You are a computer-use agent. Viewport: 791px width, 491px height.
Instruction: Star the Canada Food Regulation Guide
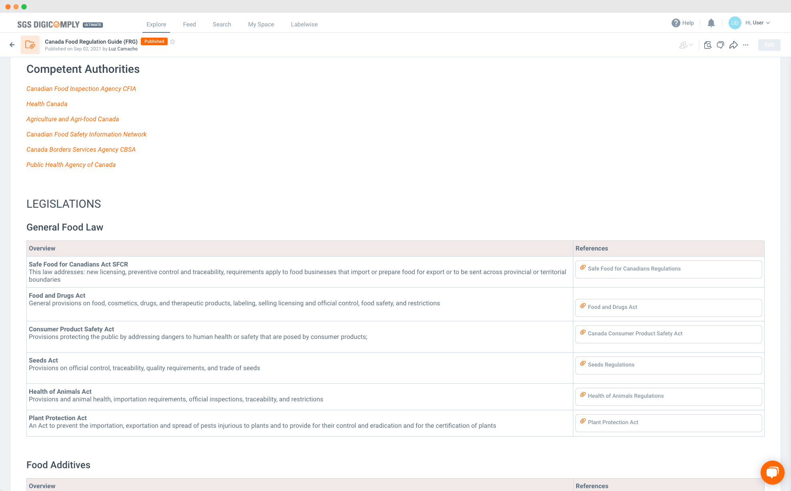pyautogui.click(x=172, y=42)
